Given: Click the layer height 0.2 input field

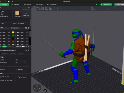Looking at the screenshot, I should pos(21,60).
